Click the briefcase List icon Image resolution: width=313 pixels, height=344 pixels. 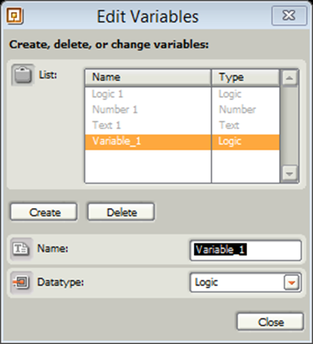[23, 75]
